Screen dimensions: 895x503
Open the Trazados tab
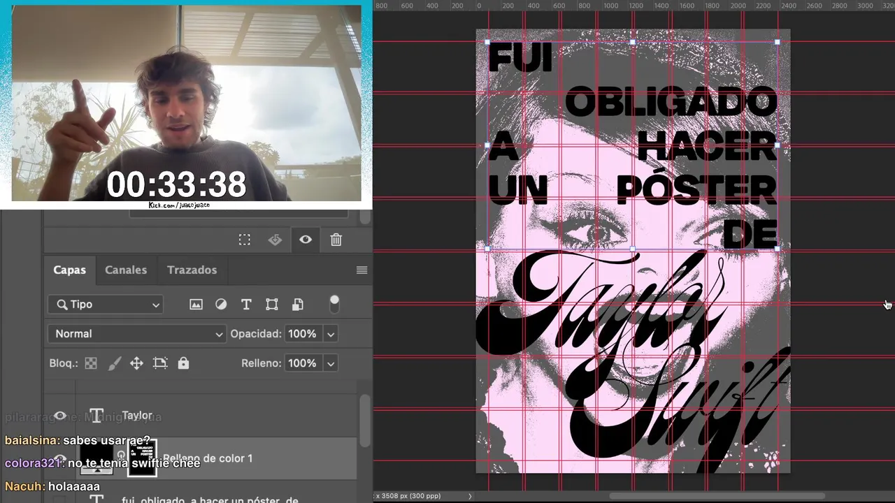click(x=192, y=270)
